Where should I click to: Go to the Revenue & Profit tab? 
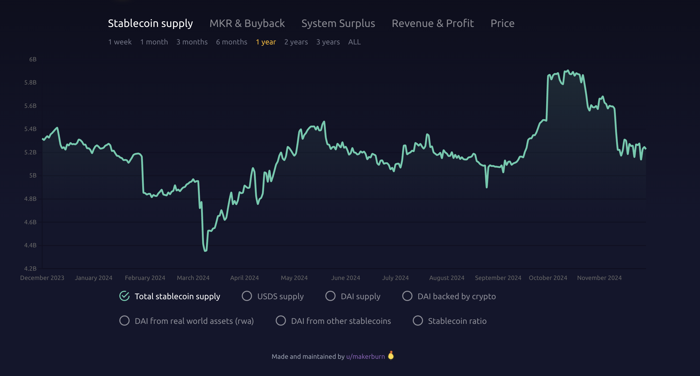pyautogui.click(x=433, y=23)
